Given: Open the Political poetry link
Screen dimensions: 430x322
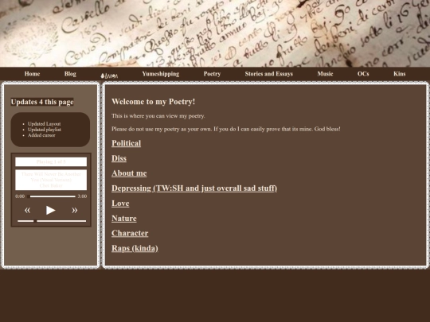Looking at the screenshot, I should click(126, 143).
